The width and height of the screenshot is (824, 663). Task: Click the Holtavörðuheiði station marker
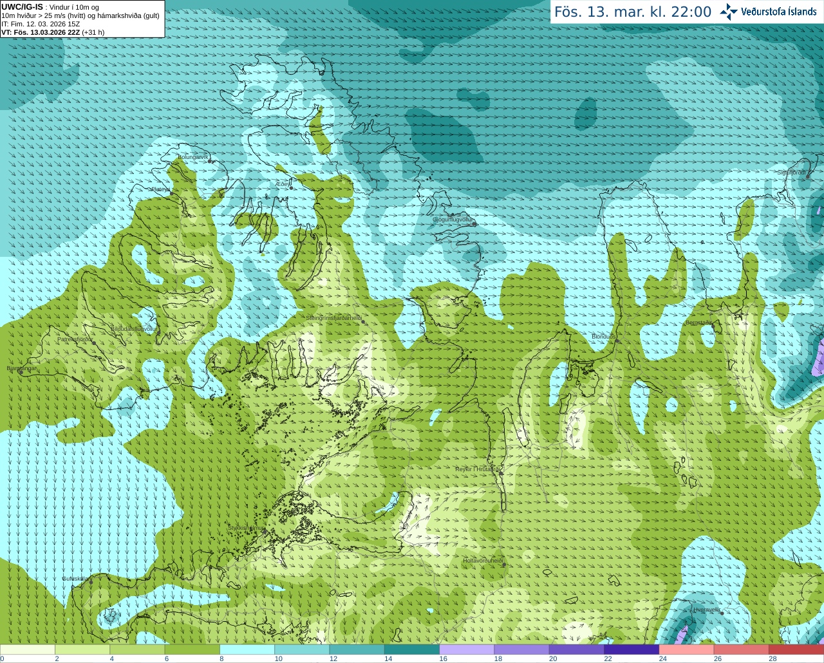point(504,565)
